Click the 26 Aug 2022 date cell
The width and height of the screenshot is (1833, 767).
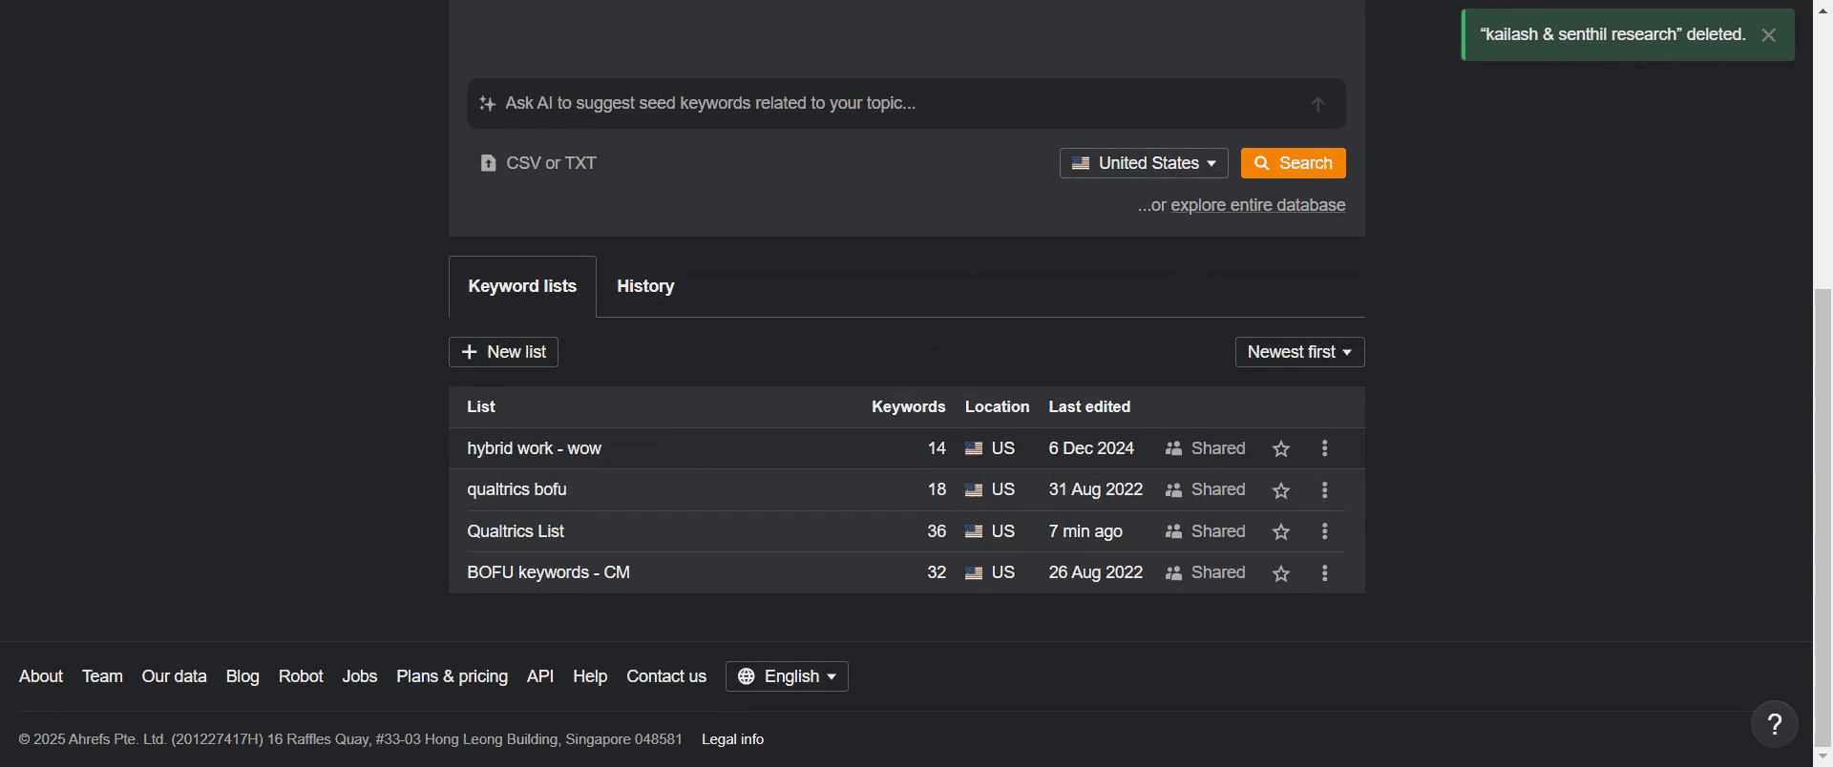(x=1095, y=572)
